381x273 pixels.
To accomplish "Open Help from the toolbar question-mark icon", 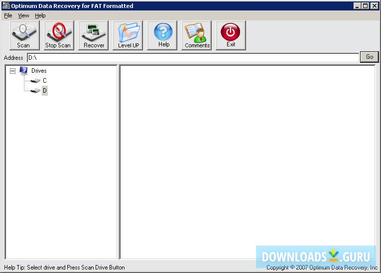I will pyautogui.click(x=162, y=35).
